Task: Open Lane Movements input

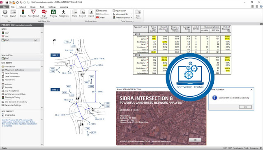Action: pyautogui.click(x=11, y=76)
